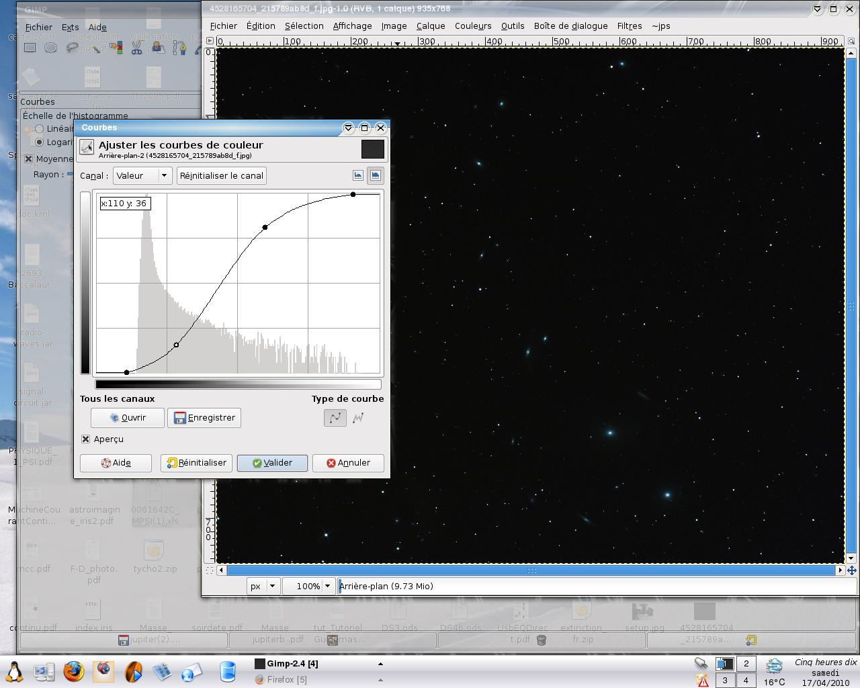Screen dimensions: 860x688
Task: Toggle the Aperçu preview checkbox
Action: coord(85,439)
